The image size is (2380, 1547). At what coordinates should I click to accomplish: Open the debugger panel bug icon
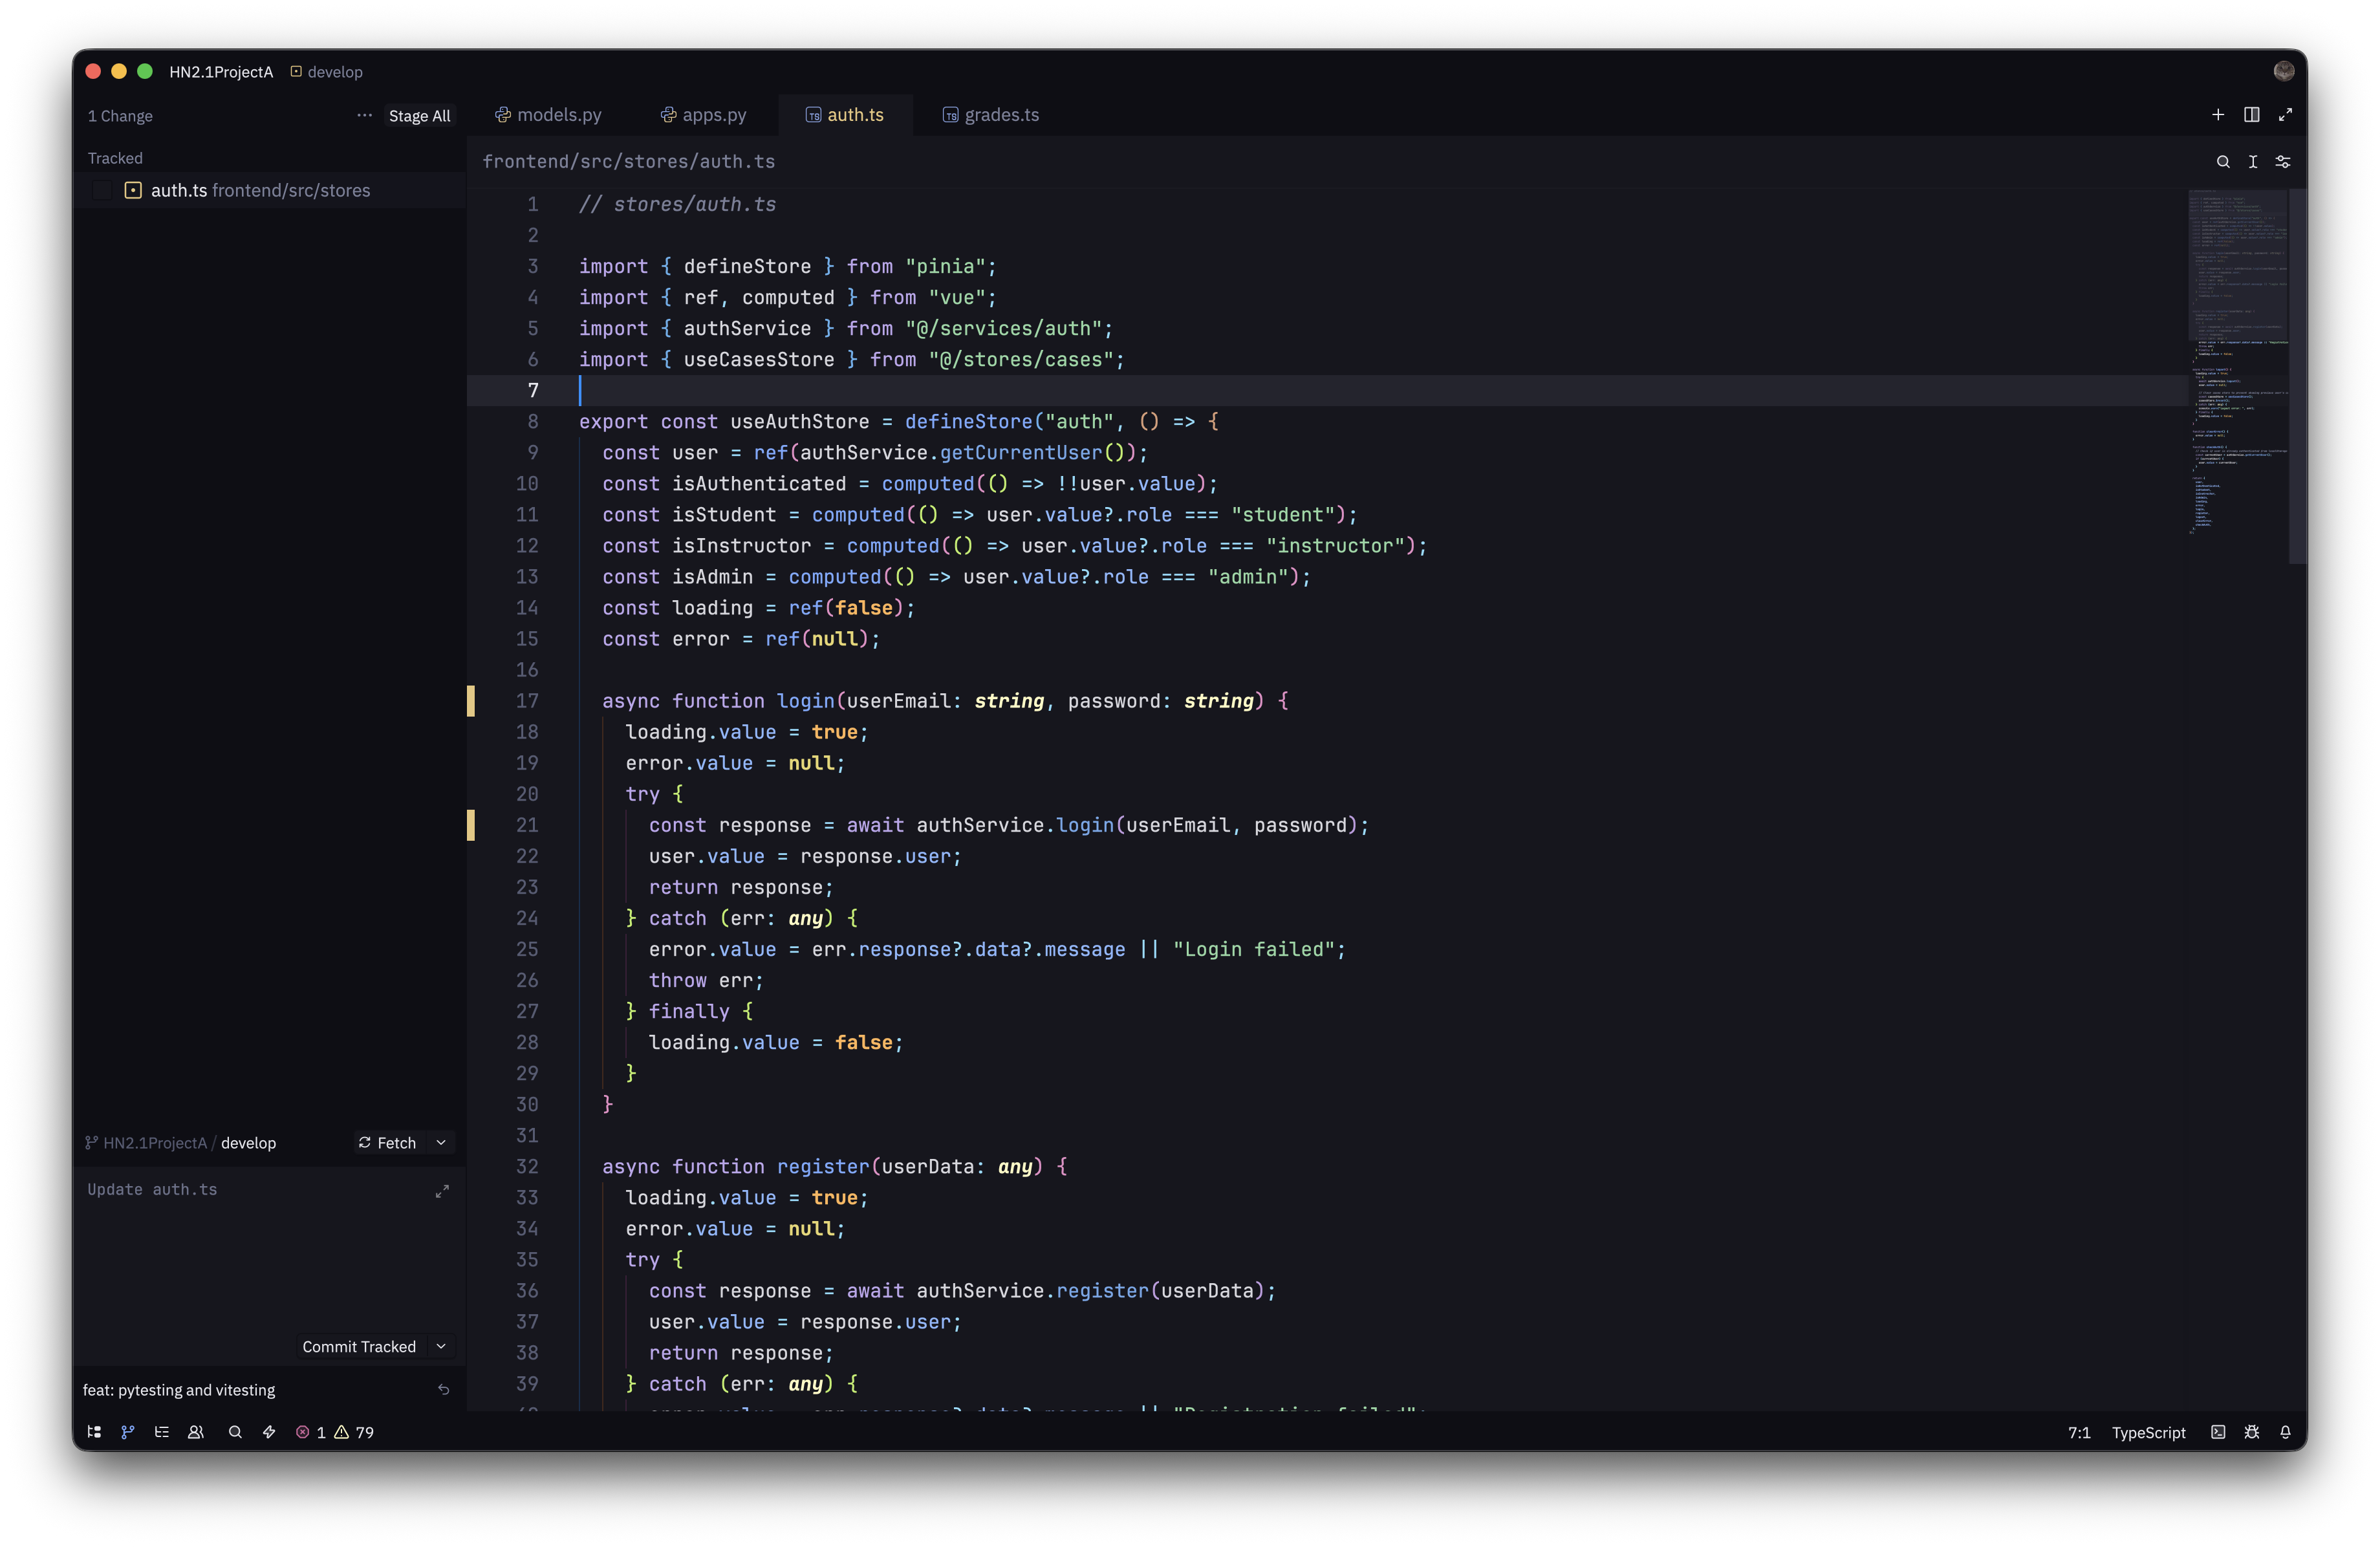pyautogui.click(x=2252, y=1432)
